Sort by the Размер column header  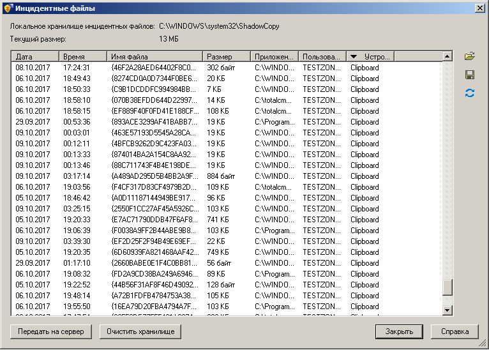pos(227,57)
